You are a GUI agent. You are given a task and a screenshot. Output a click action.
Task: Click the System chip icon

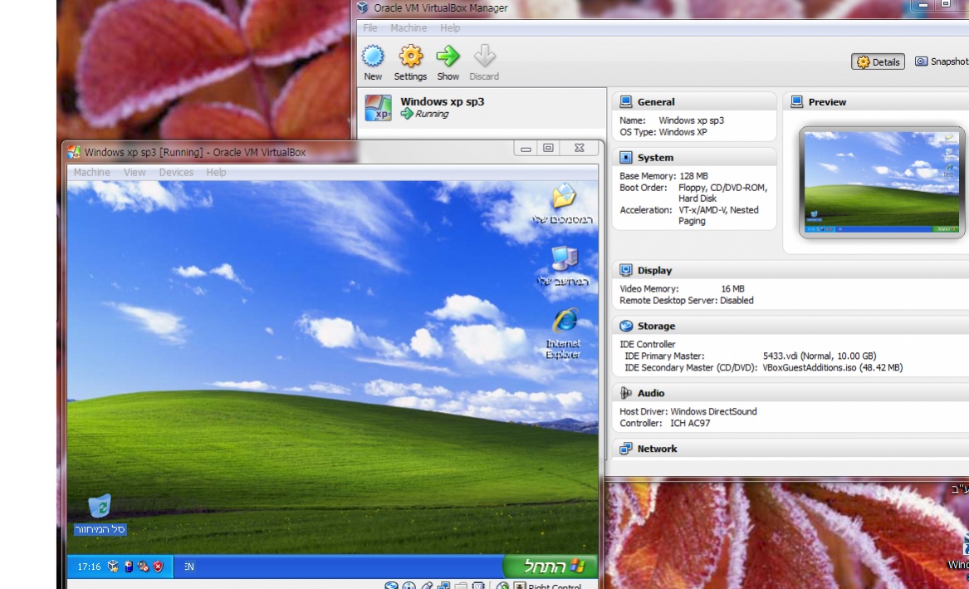tap(625, 157)
